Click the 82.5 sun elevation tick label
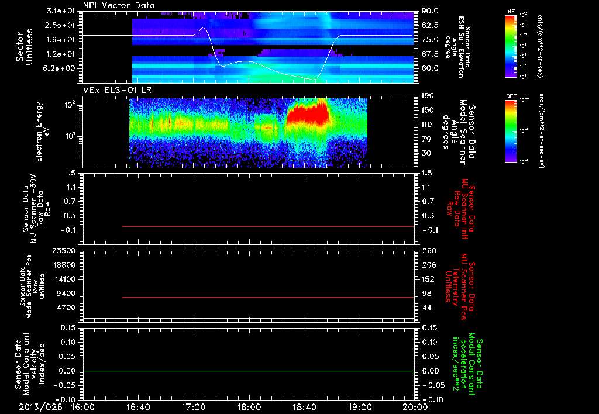The image size is (599, 414). tap(430, 25)
